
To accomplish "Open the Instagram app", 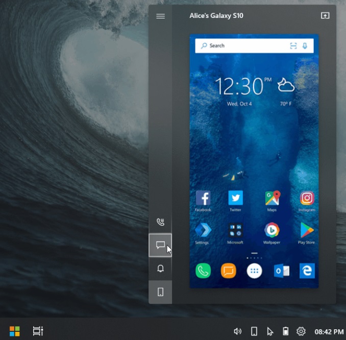I will (x=307, y=201).
